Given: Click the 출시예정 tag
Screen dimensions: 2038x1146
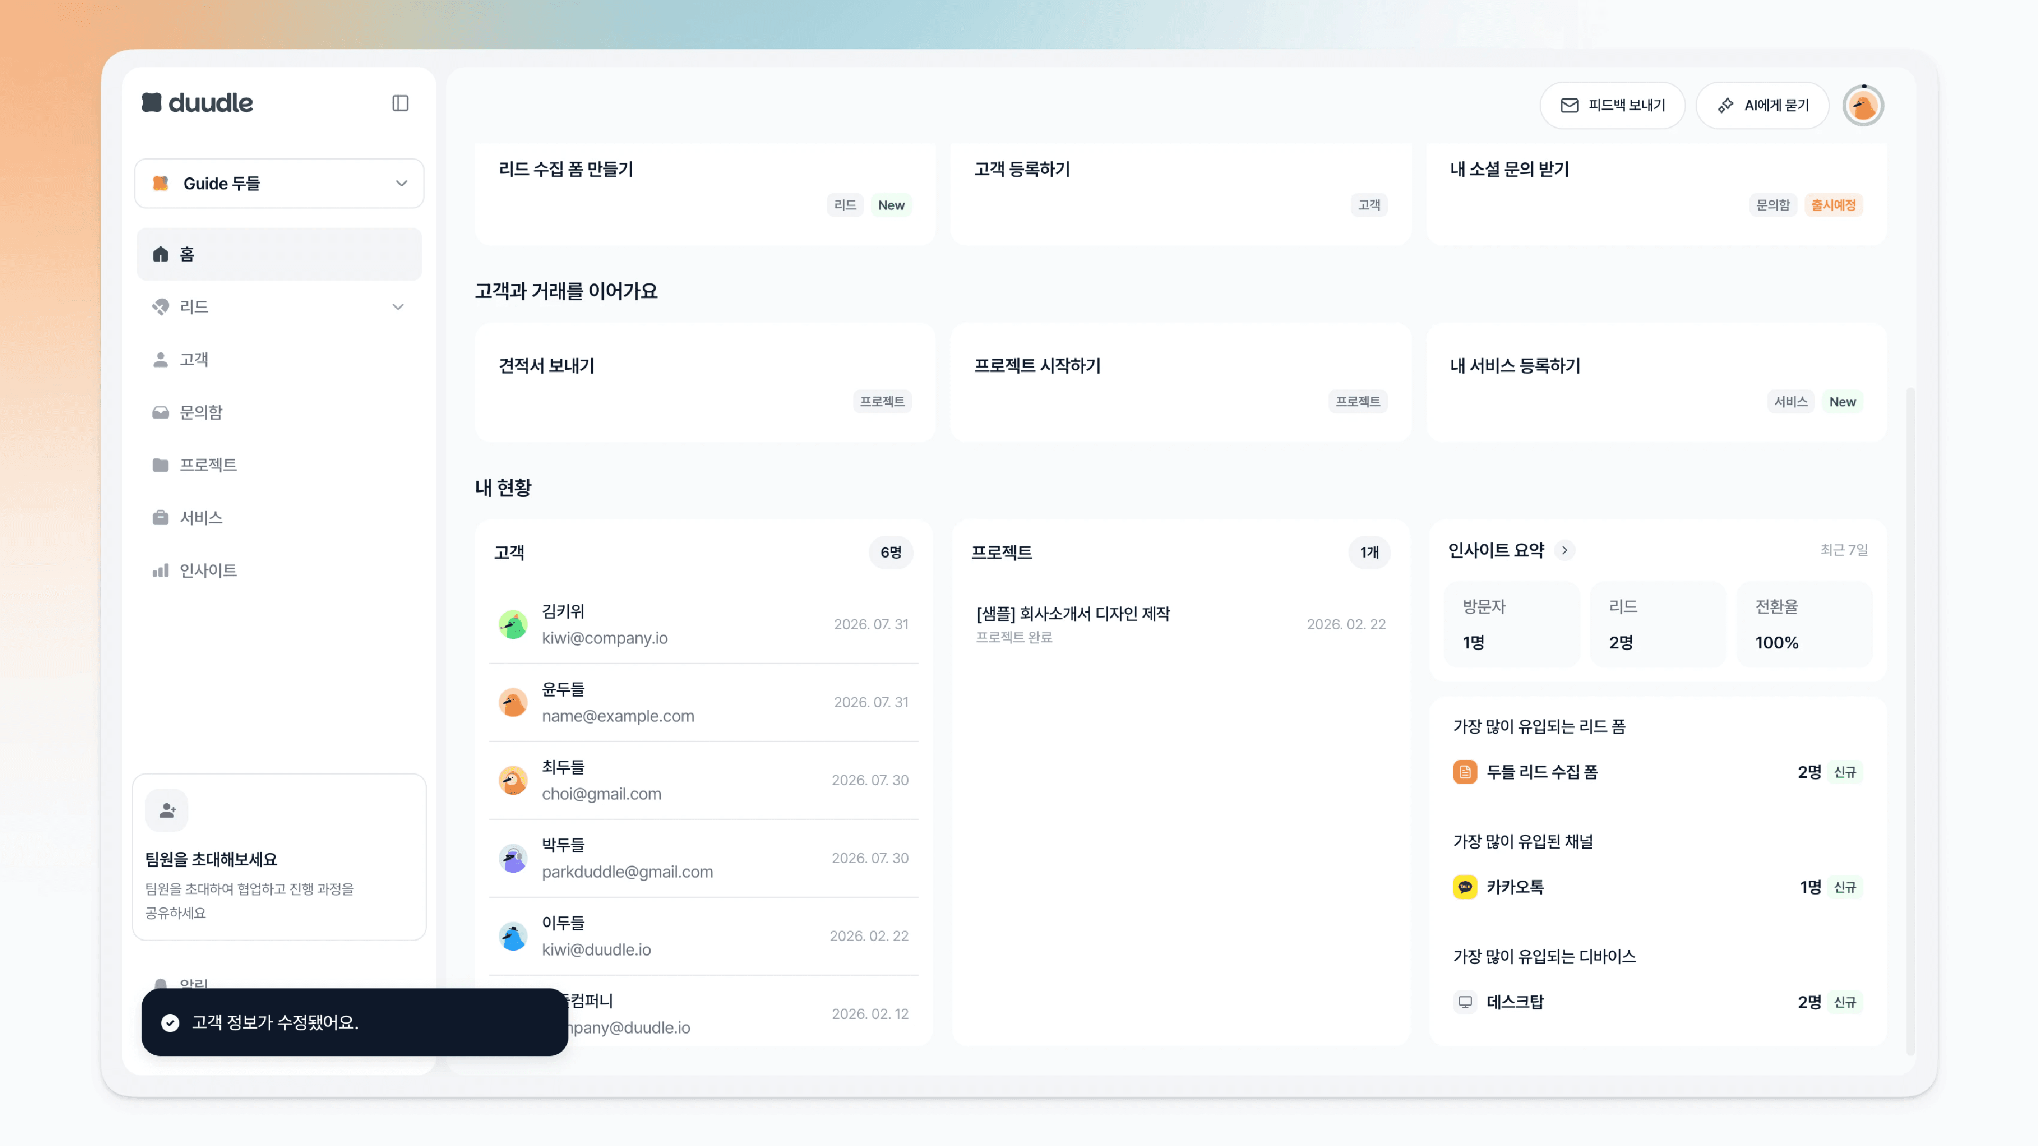Looking at the screenshot, I should coord(1833,205).
